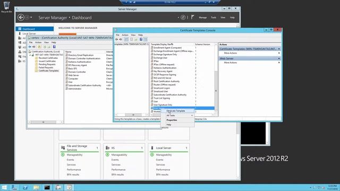The height and width of the screenshot is (191, 340).
Task: Open Action menu in Certificate Templates Console
Action: (x=125, y=35)
